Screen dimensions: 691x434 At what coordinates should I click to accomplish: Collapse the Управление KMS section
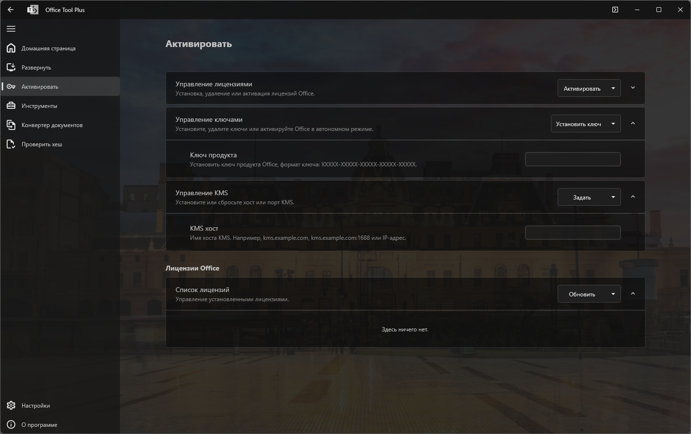click(x=633, y=197)
